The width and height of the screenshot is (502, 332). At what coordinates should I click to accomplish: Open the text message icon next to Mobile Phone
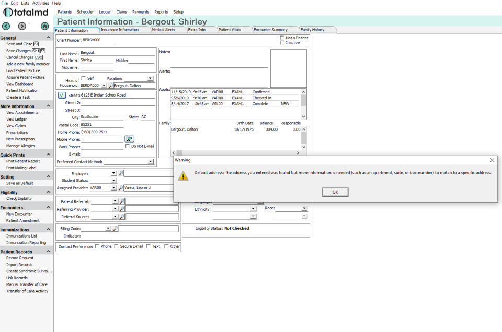[129, 139]
